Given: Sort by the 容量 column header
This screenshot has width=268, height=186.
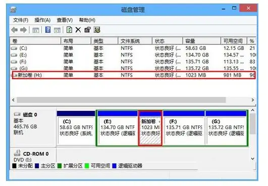Looking at the screenshot, I should (x=202, y=41).
